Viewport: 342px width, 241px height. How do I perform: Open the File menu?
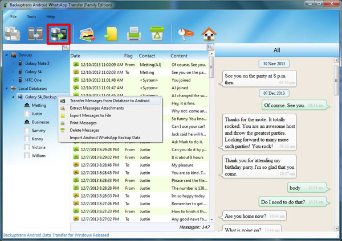(x=13, y=16)
